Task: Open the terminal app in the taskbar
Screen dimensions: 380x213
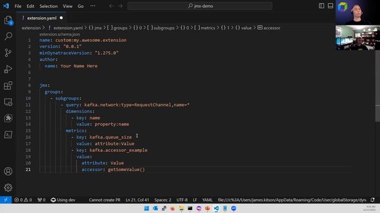Action: tap(190, 208)
